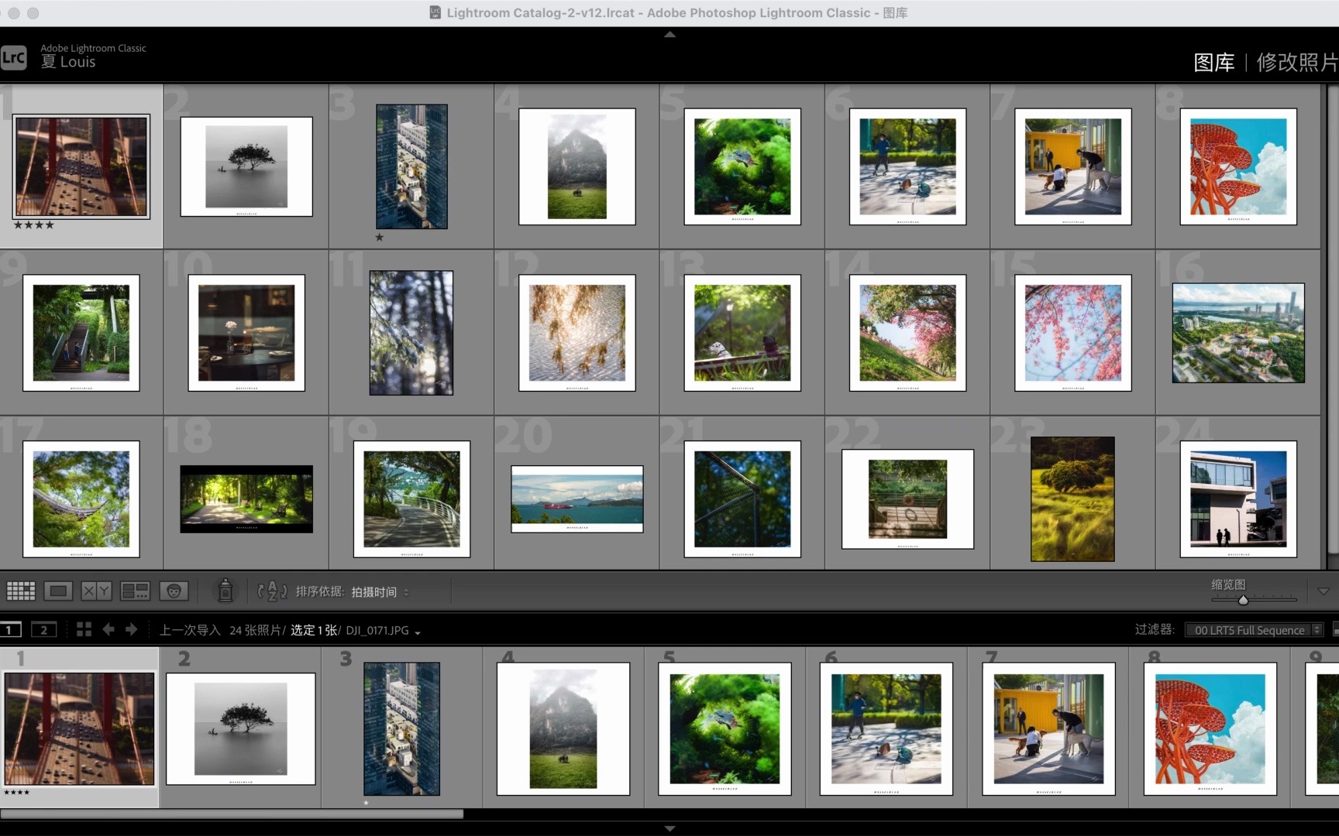Click star rating under grid photo 1
Viewport: 1339px width, 836px height.
point(34,225)
